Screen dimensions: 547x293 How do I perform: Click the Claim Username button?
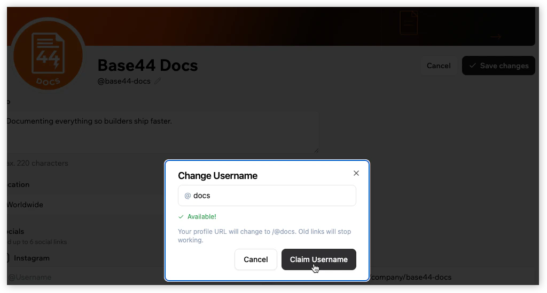[318, 259]
